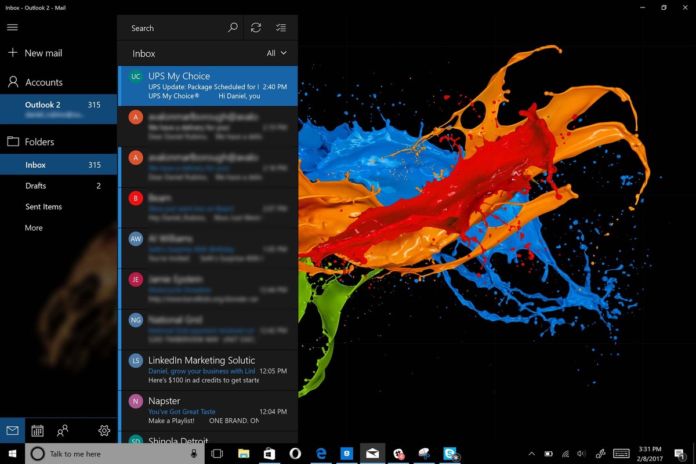Open File Explorer from taskbar
The width and height of the screenshot is (696, 464).
244,454
